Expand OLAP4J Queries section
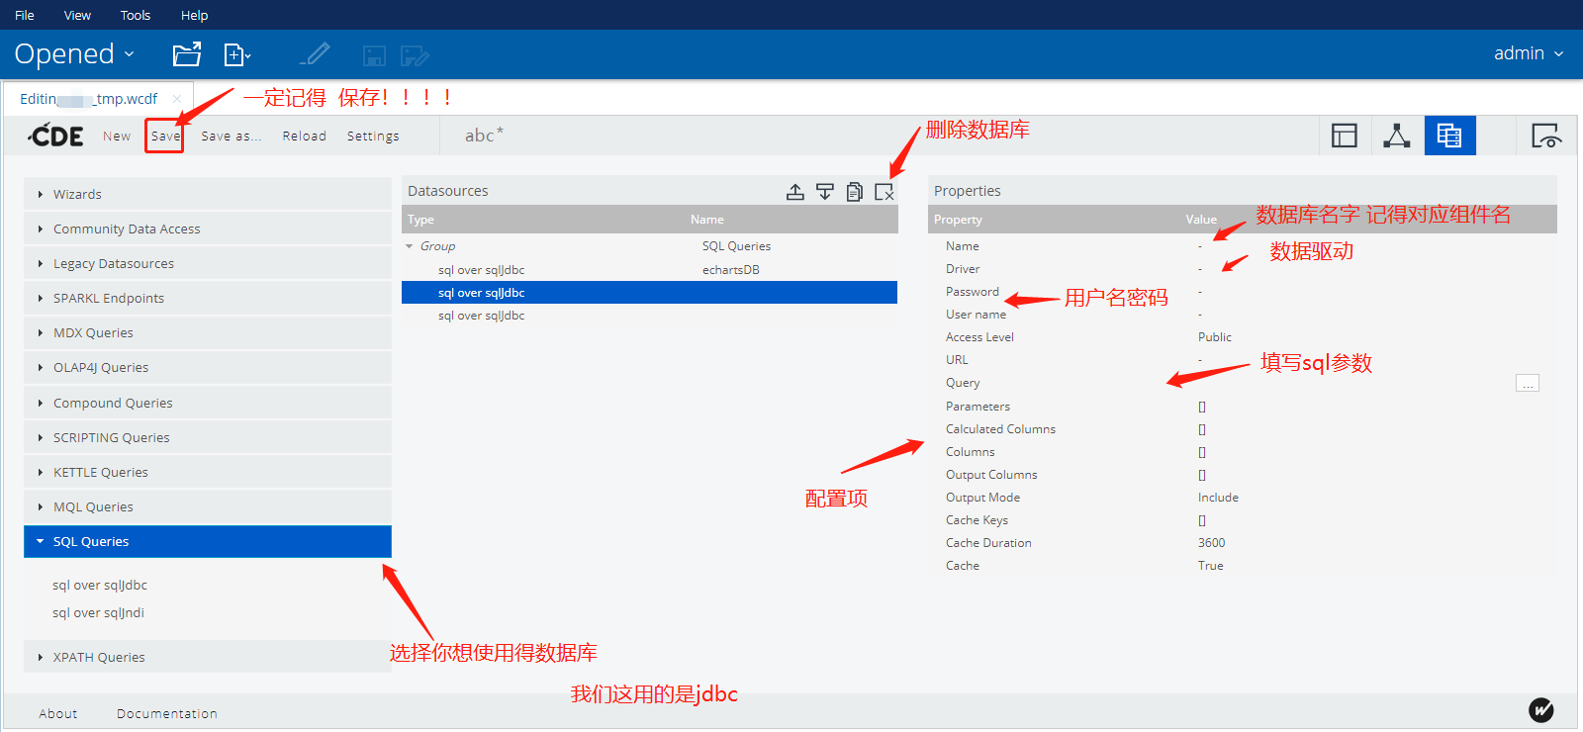1583x732 pixels. click(x=208, y=367)
